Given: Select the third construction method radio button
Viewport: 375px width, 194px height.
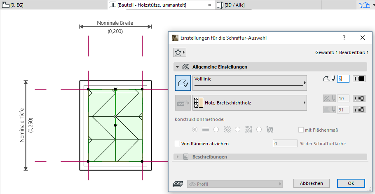Looking at the screenshot, I should click(237, 130).
